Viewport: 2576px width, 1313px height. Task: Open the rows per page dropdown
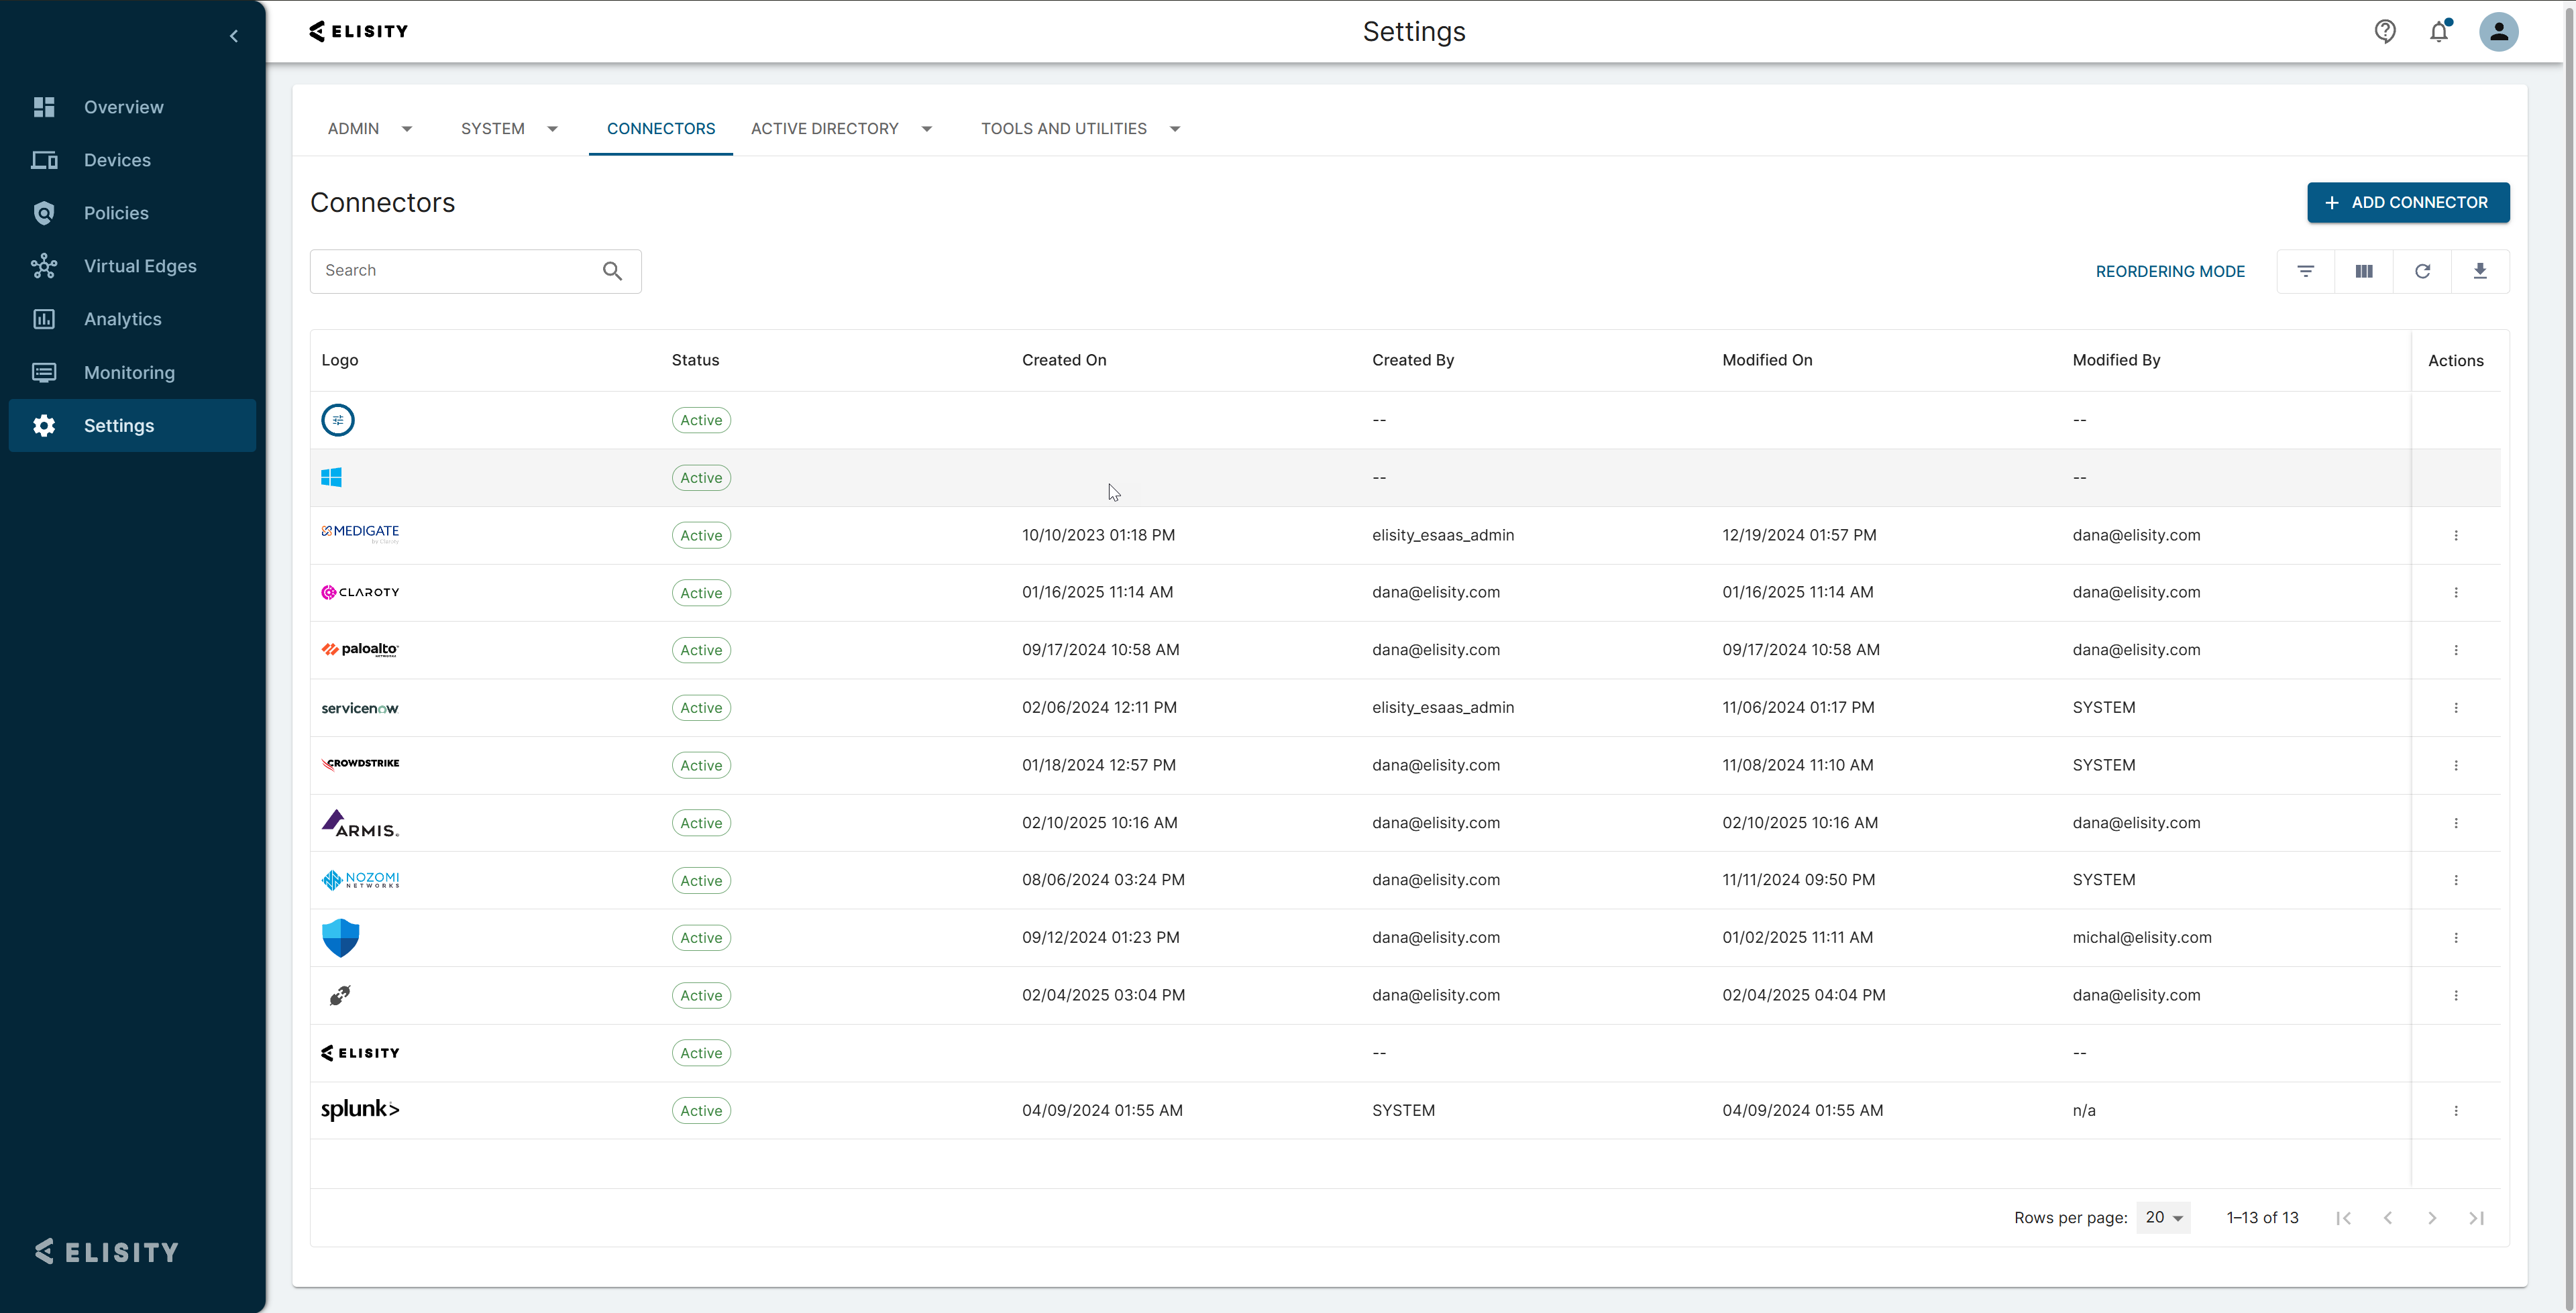2164,1218
